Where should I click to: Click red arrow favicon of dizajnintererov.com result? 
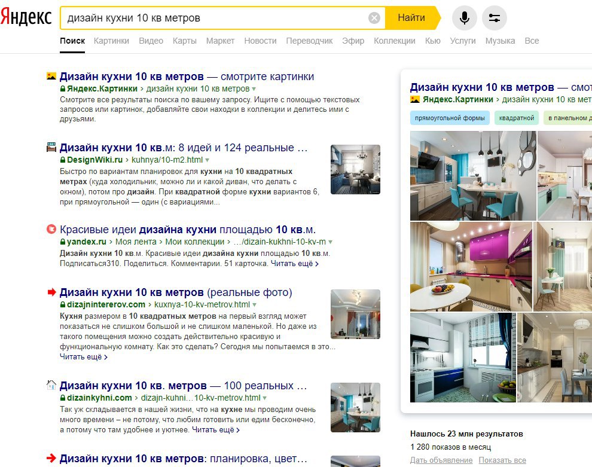pos(51,292)
